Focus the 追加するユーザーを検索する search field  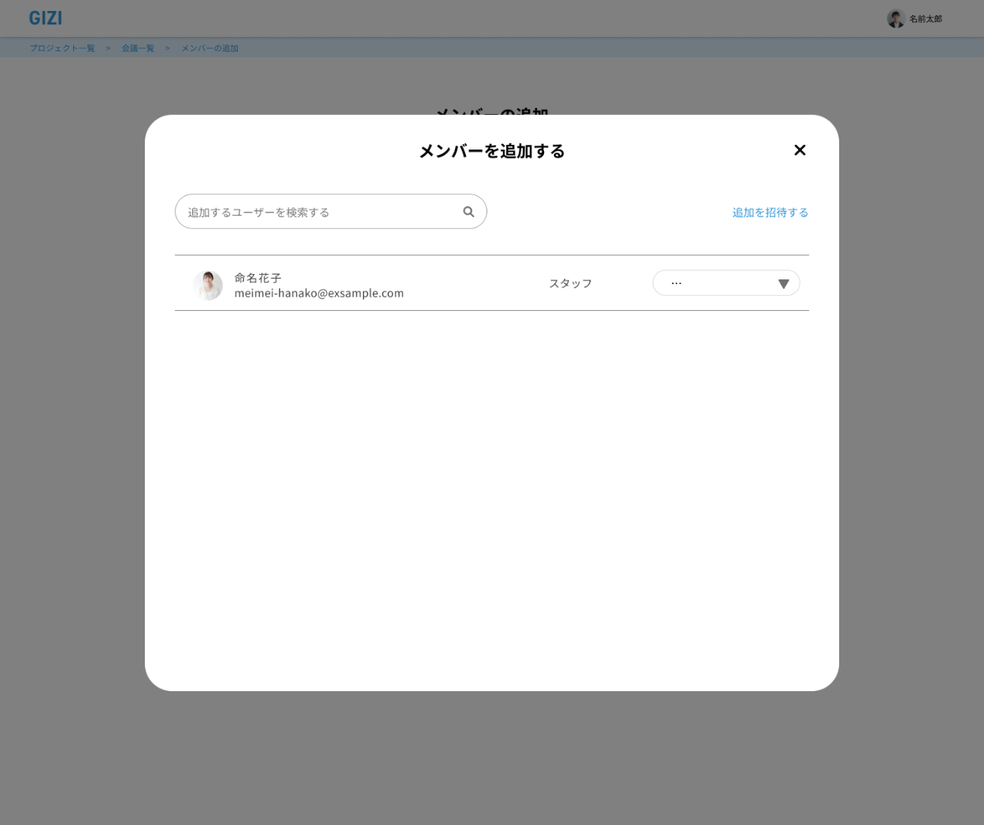coord(319,212)
